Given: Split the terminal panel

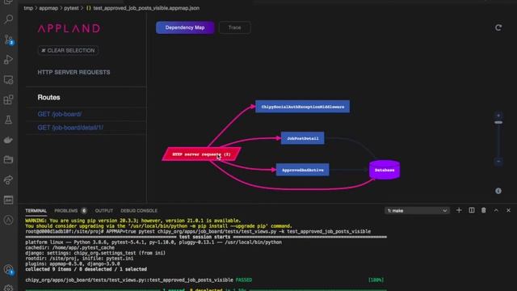Looking at the screenshot, I should pyautogui.click(x=472, y=210).
